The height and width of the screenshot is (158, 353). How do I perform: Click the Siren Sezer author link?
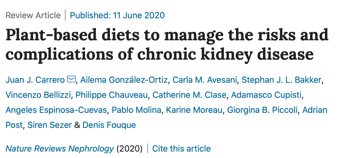[x=50, y=125]
